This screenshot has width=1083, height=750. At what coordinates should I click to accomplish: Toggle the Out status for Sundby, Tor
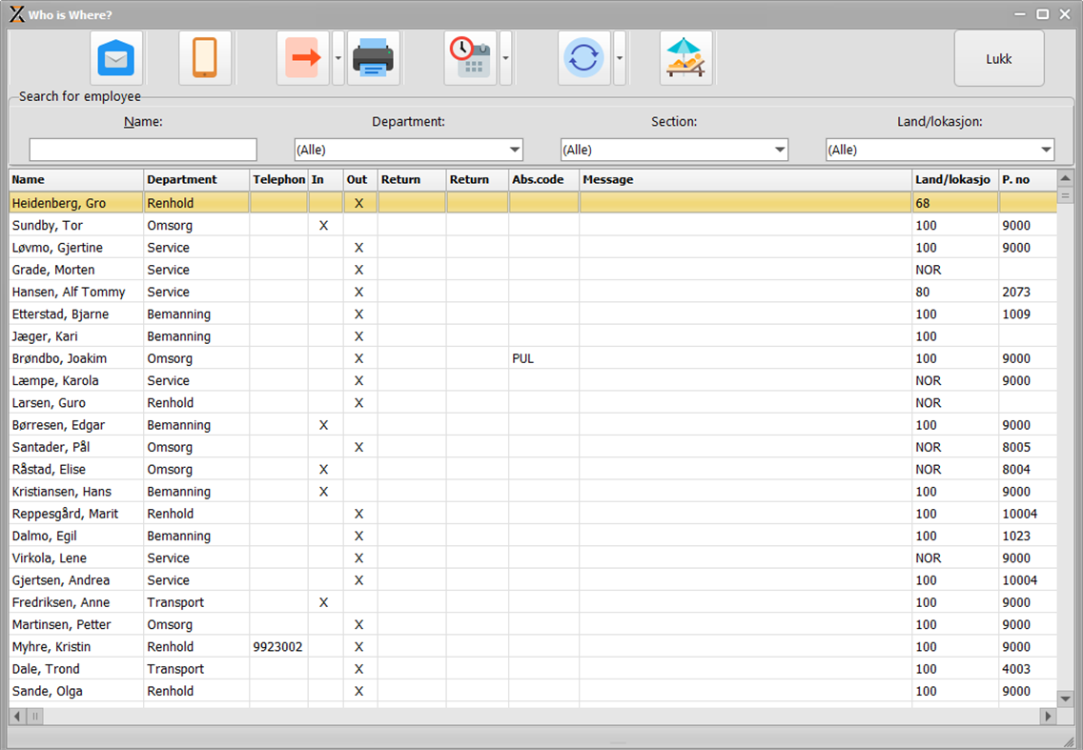(359, 225)
